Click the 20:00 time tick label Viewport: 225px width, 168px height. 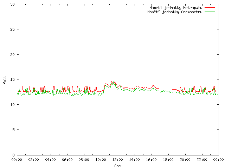185,160
